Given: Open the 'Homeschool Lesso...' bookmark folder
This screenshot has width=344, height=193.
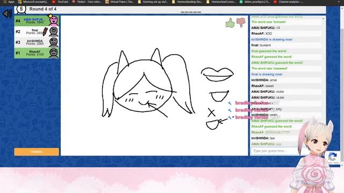Looking at the screenshot, I should pyautogui.click(x=221, y=2).
